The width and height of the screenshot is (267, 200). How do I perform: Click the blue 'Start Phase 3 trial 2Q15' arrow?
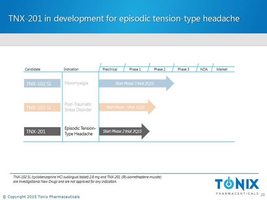pos(136,83)
